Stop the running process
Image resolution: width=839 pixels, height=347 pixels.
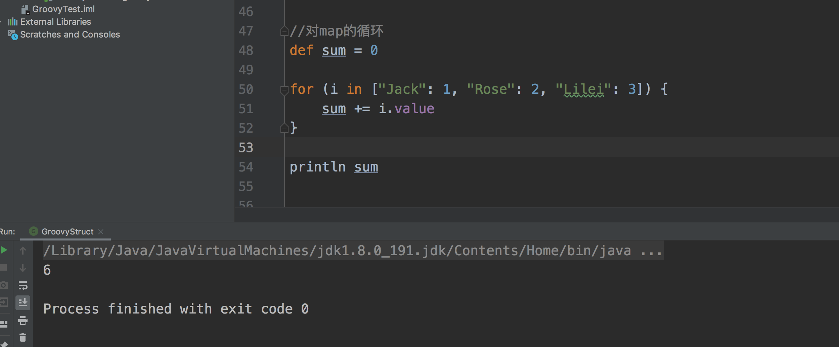[3, 267]
